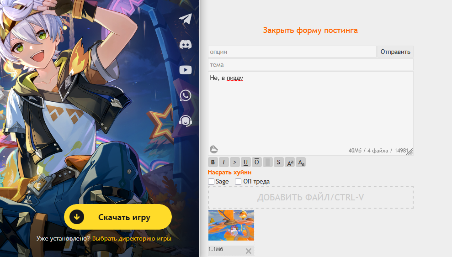Click the Отправить submit button

click(x=395, y=52)
